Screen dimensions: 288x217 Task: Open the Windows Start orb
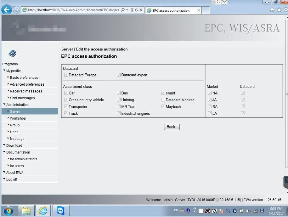click(x=8, y=211)
